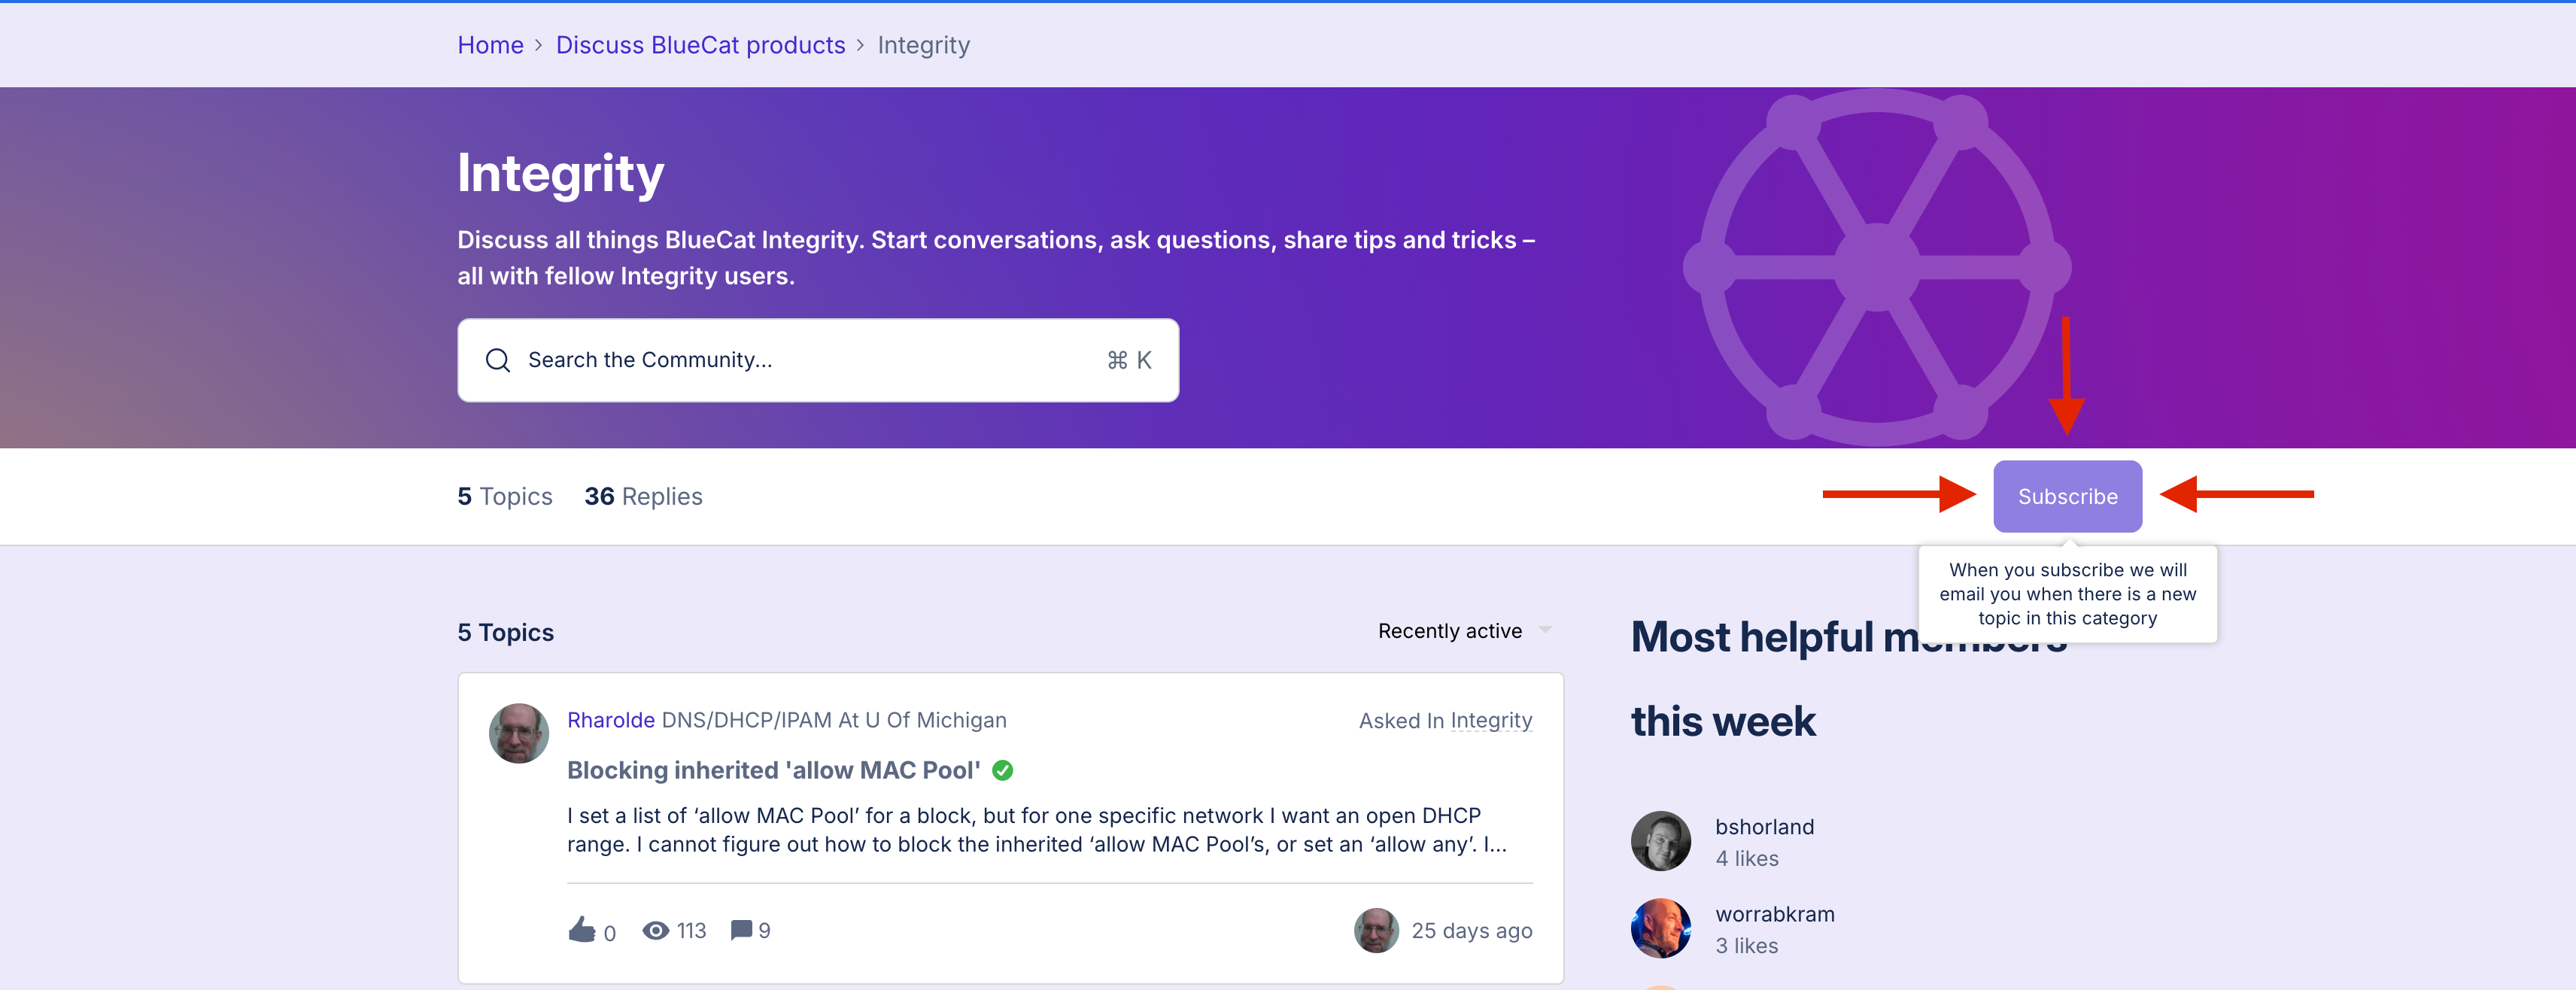Image resolution: width=2576 pixels, height=990 pixels.
Task: Open the Recently active sort dropdown
Action: 1464,631
